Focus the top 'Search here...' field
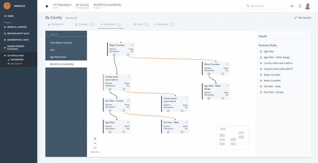 pyautogui.click(x=267, y=6)
